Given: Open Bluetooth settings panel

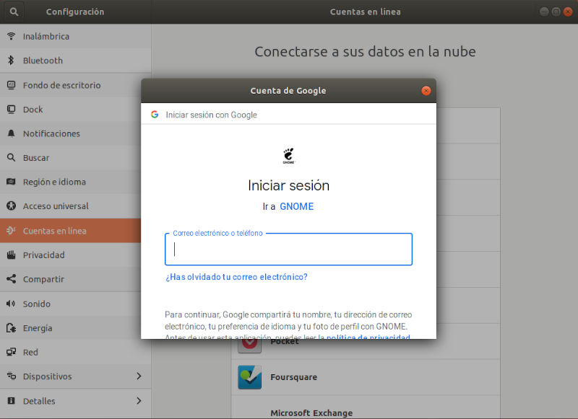Looking at the screenshot, I should 76,61.
